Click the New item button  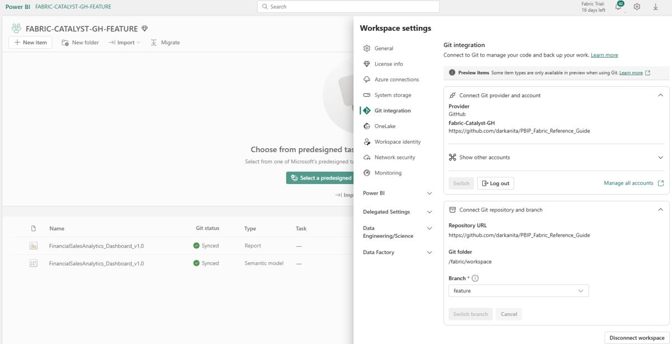click(30, 43)
